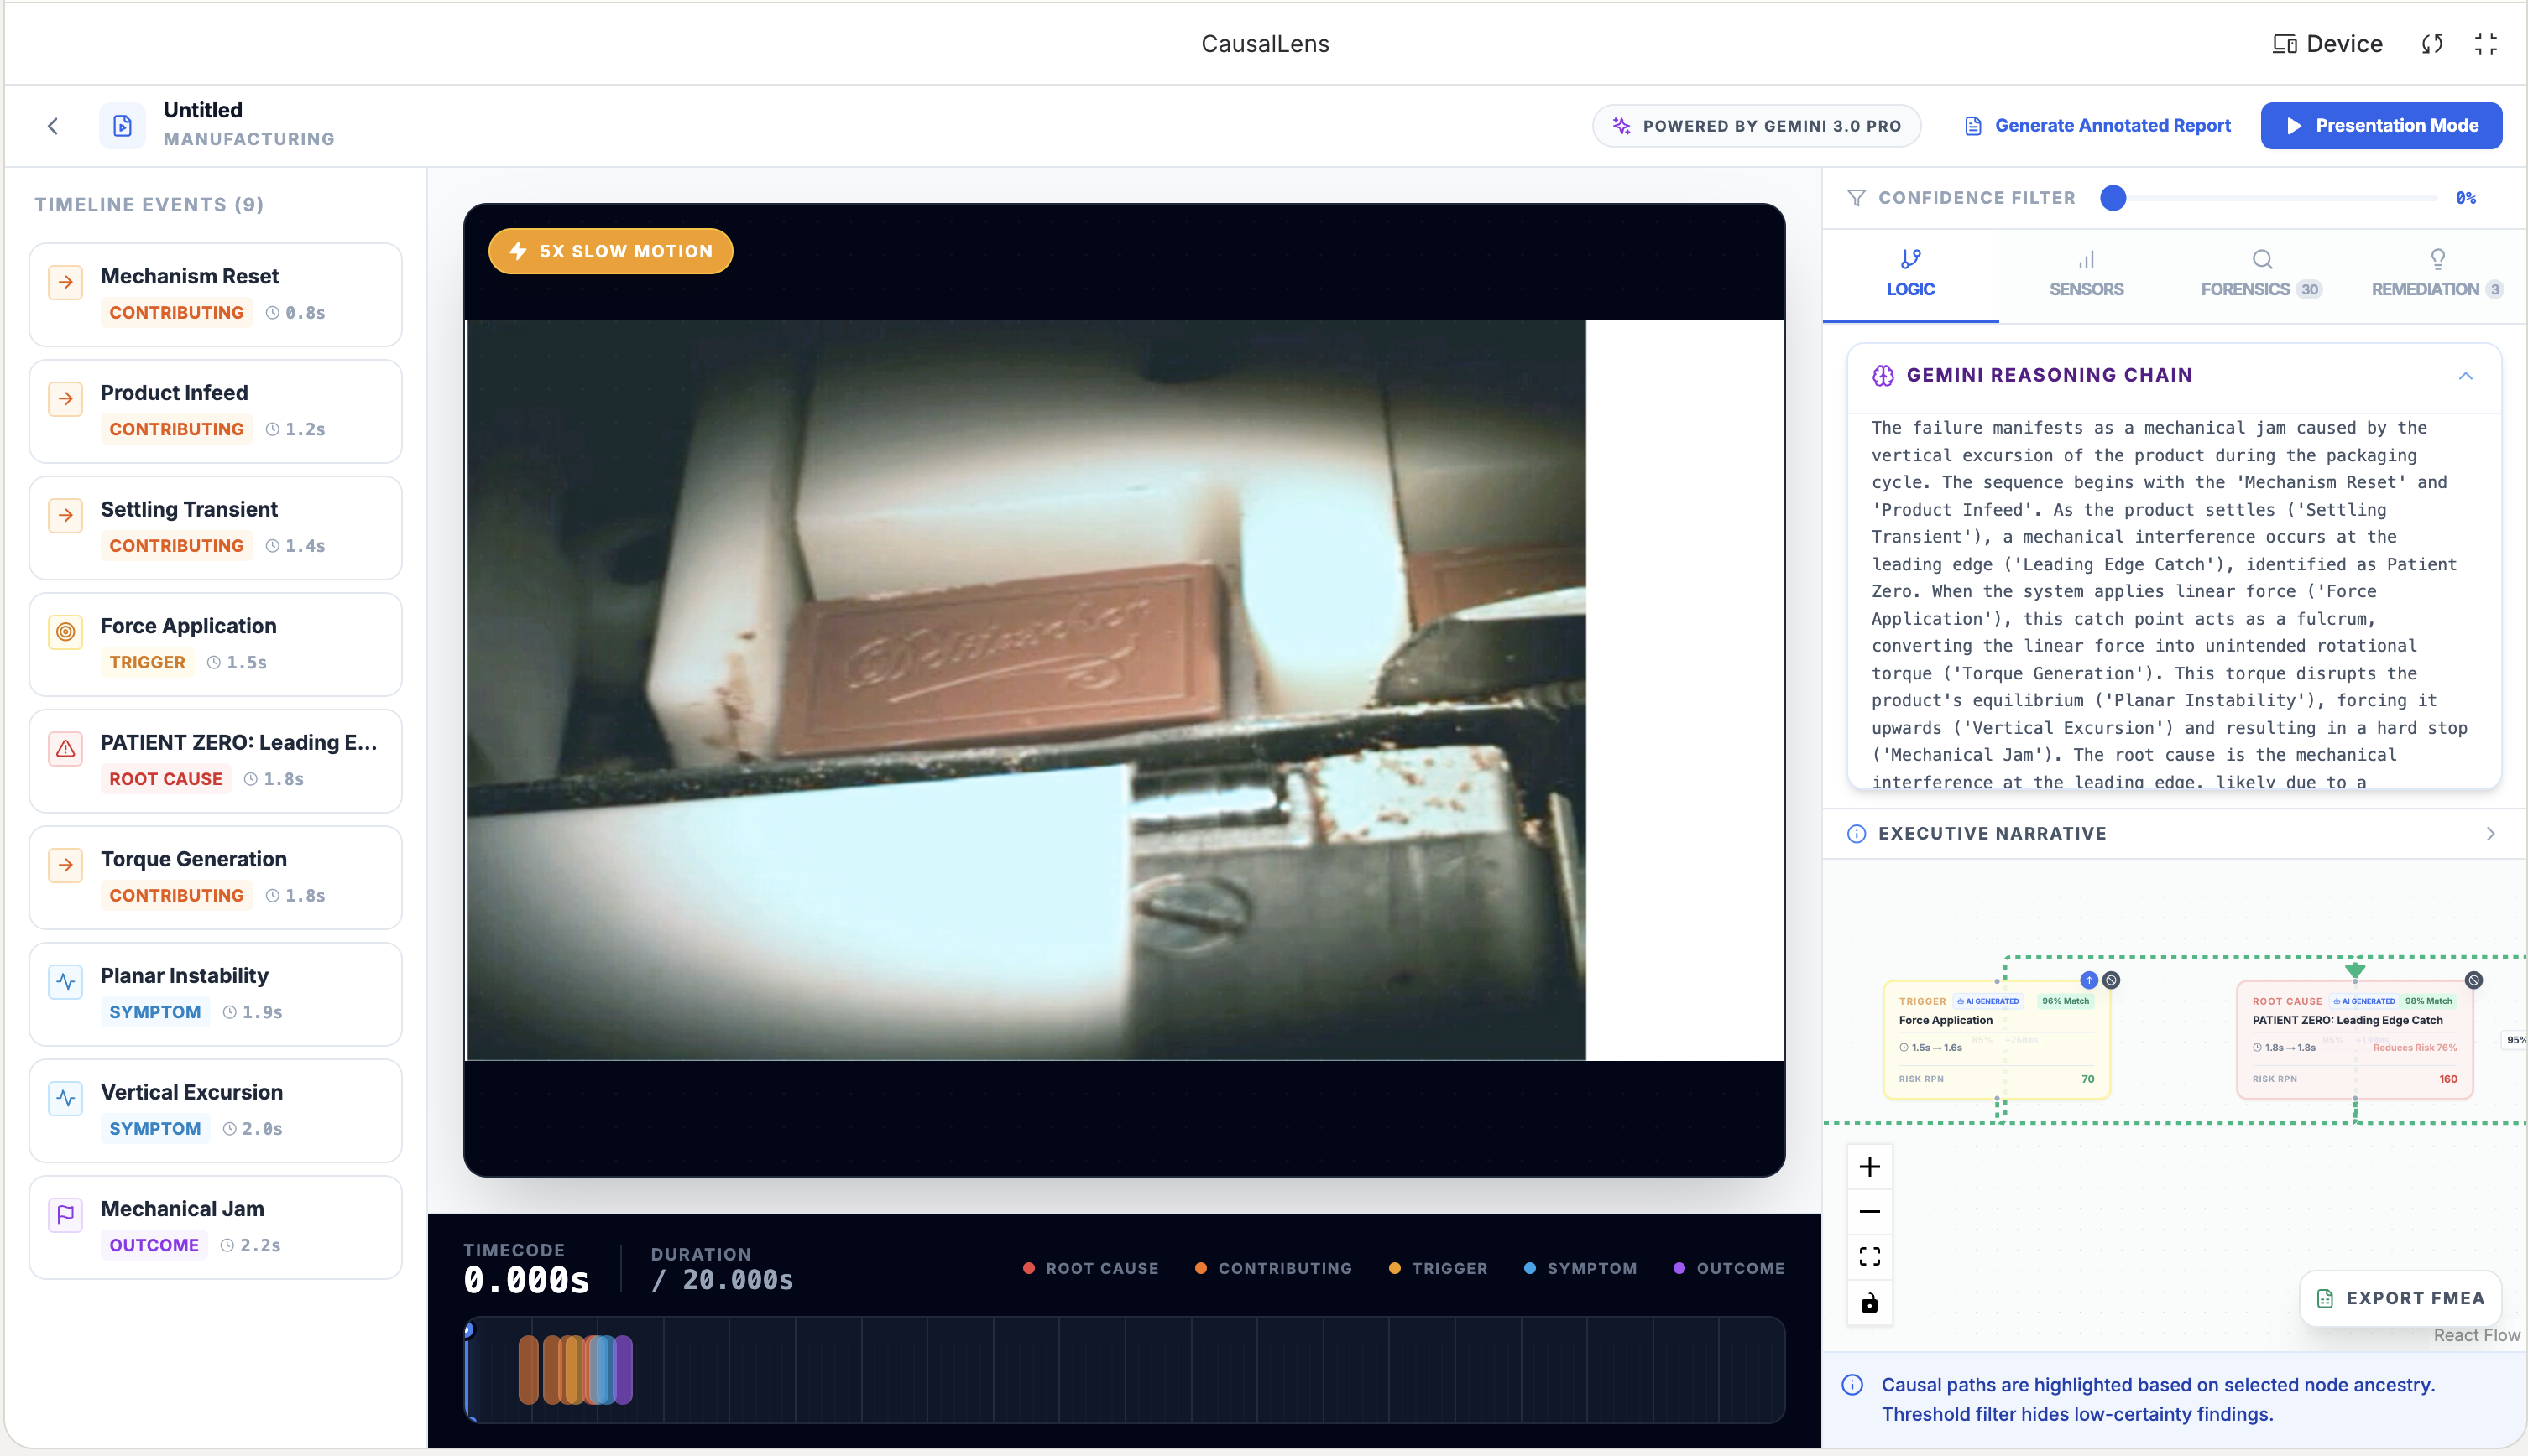Click the fit view graph control
Viewport: 2528px width, 1456px height.
pyautogui.click(x=1869, y=1257)
